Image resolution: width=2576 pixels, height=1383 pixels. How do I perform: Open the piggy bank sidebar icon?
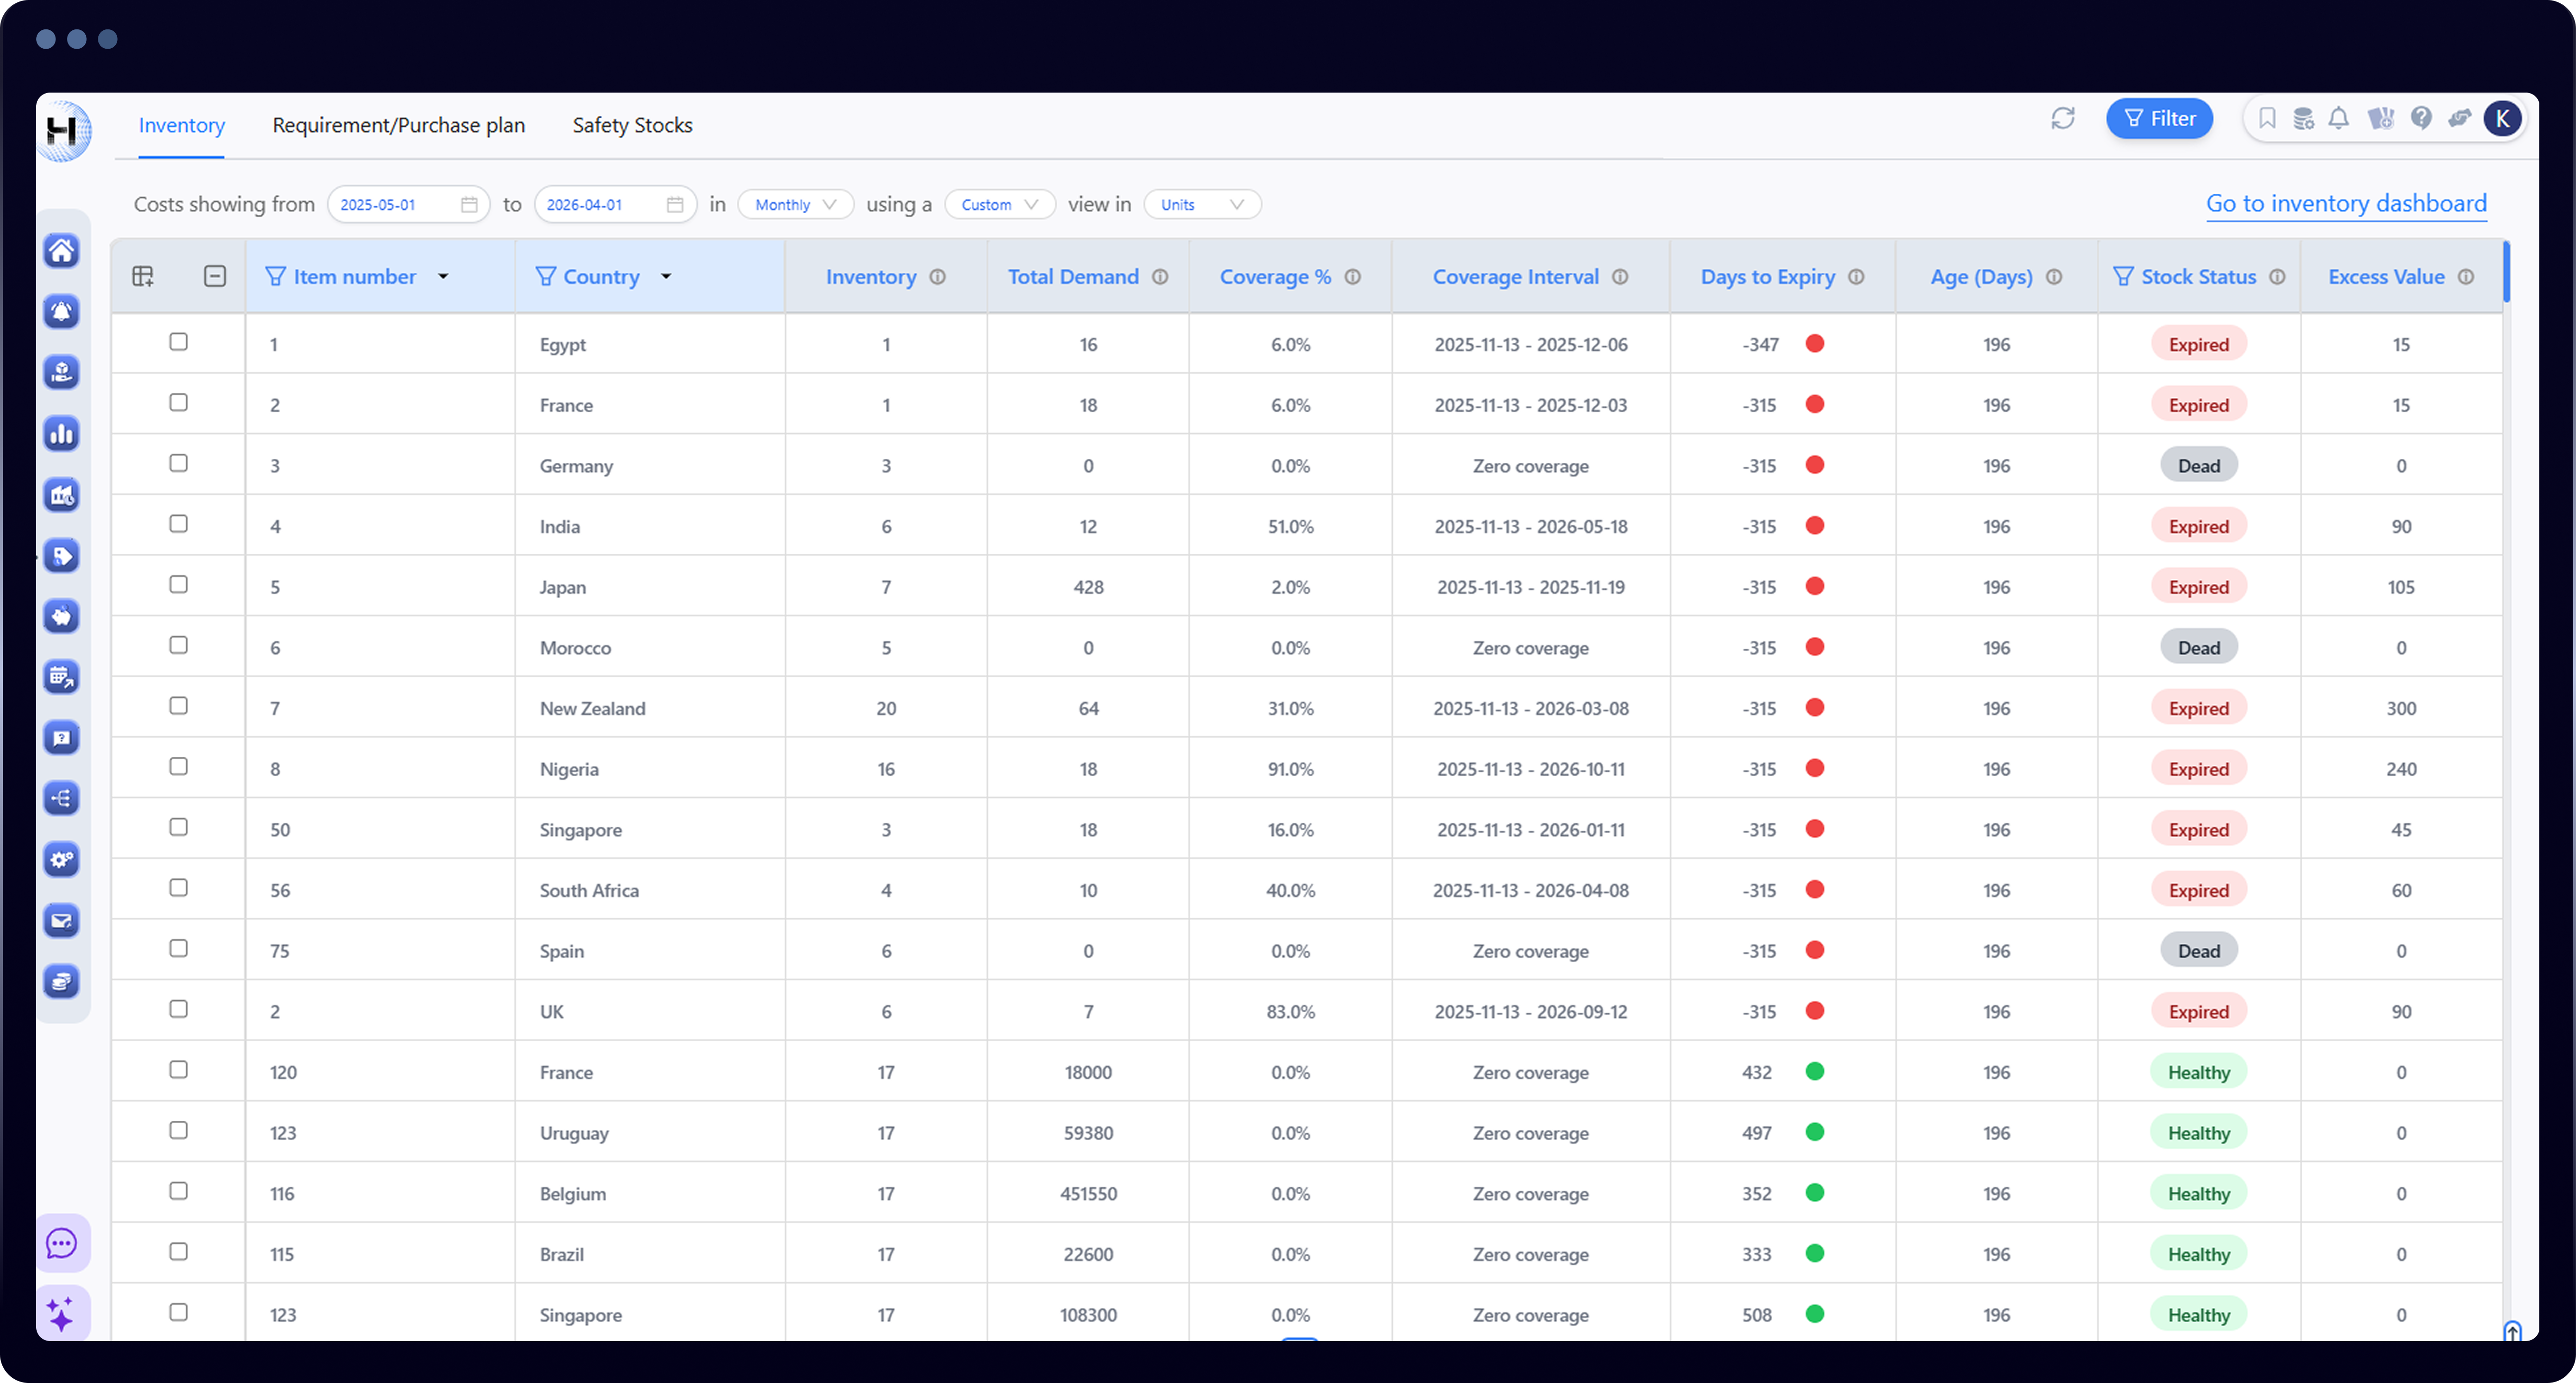coord(62,616)
